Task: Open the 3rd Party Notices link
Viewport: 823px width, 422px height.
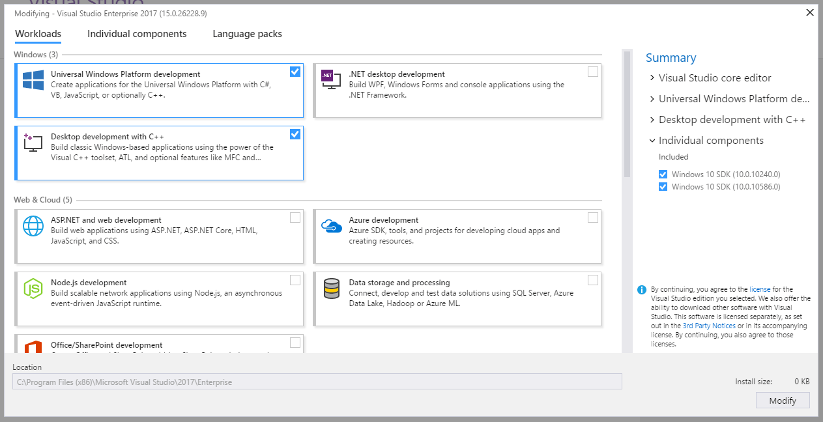Action: coord(709,326)
